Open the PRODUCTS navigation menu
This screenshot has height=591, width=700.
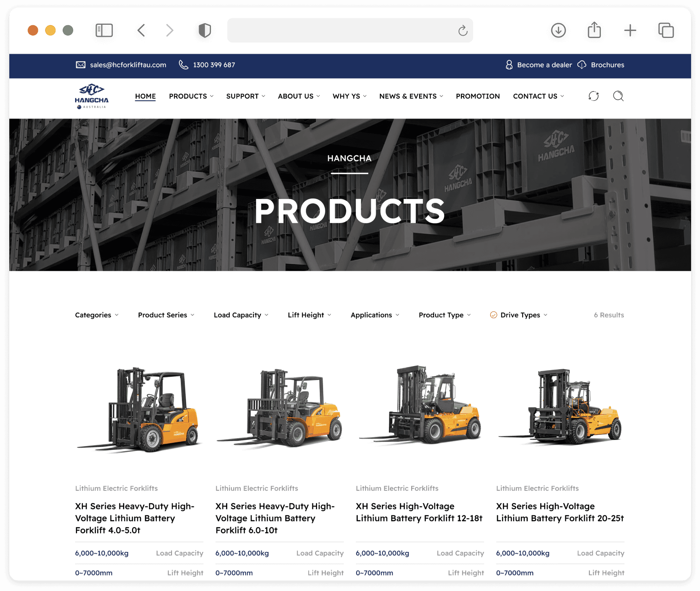191,96
